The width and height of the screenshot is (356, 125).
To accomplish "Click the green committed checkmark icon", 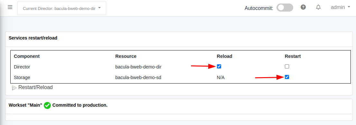I will 47,105.
